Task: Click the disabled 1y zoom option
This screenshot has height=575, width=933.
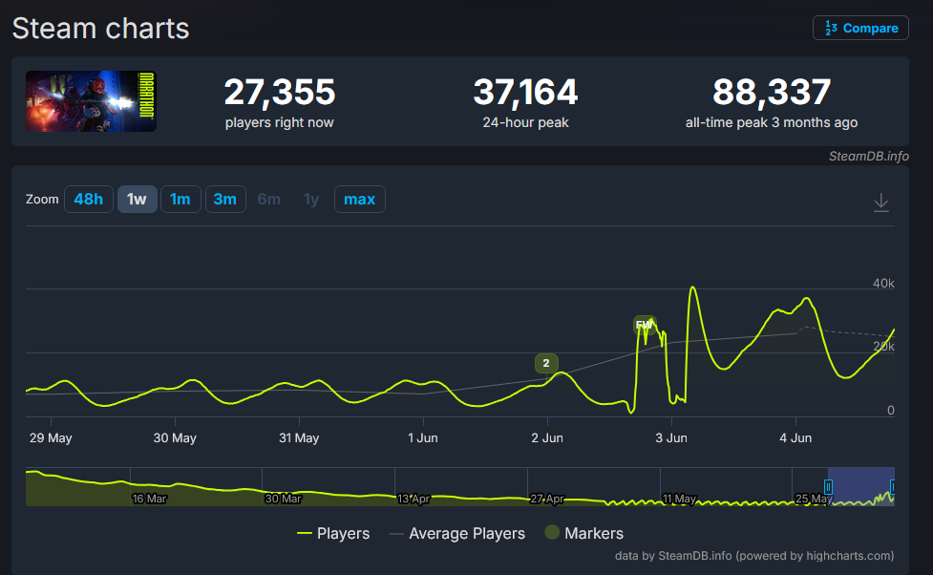Action: 311,199
